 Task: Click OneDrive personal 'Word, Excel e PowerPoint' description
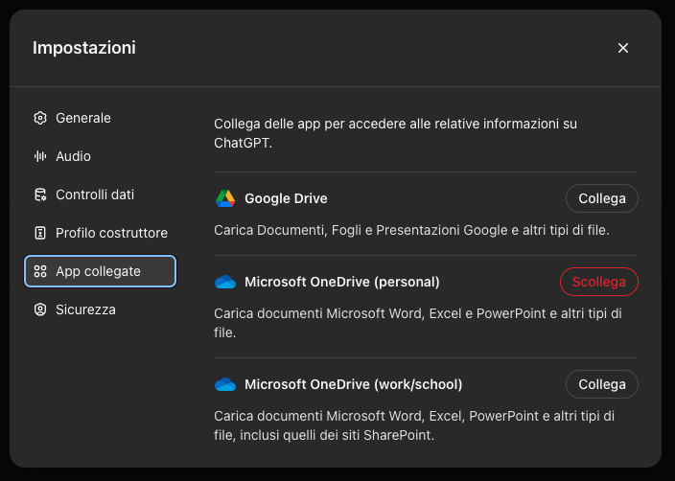click(x=418, y=323)
